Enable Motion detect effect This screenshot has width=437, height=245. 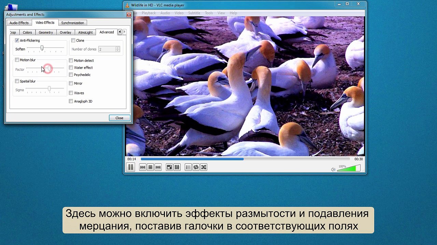(71, 61)
